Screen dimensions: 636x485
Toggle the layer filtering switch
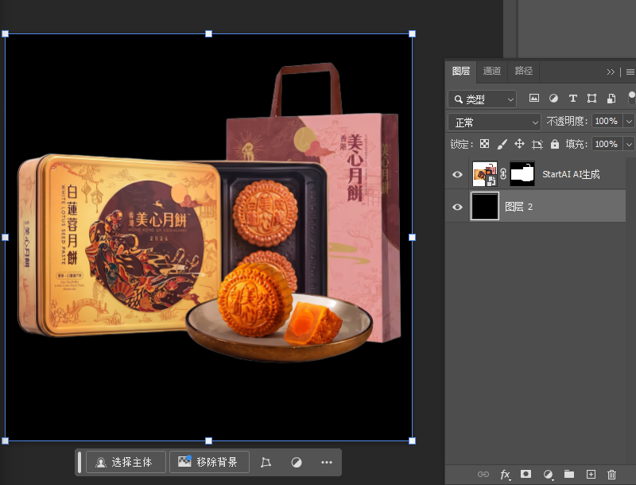pyautogui.click(x=631, y=98)
